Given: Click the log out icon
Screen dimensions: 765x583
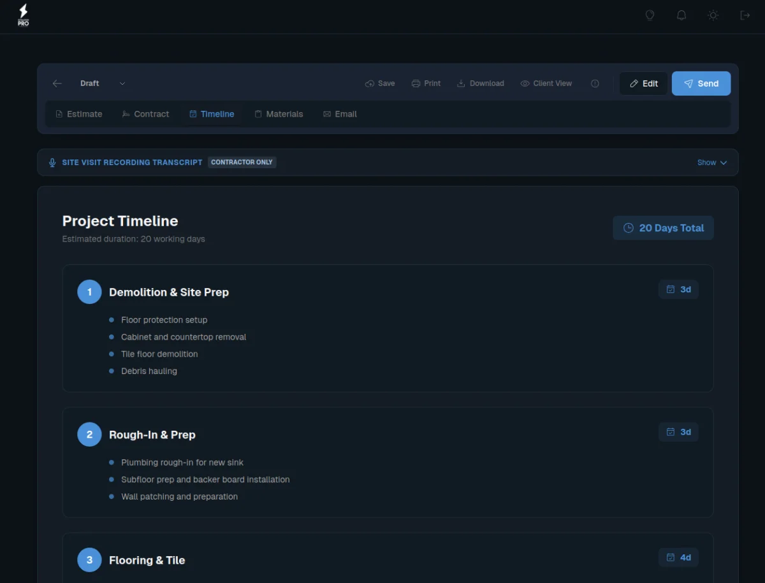Looking at the screenshot, I should click(745, 15).
